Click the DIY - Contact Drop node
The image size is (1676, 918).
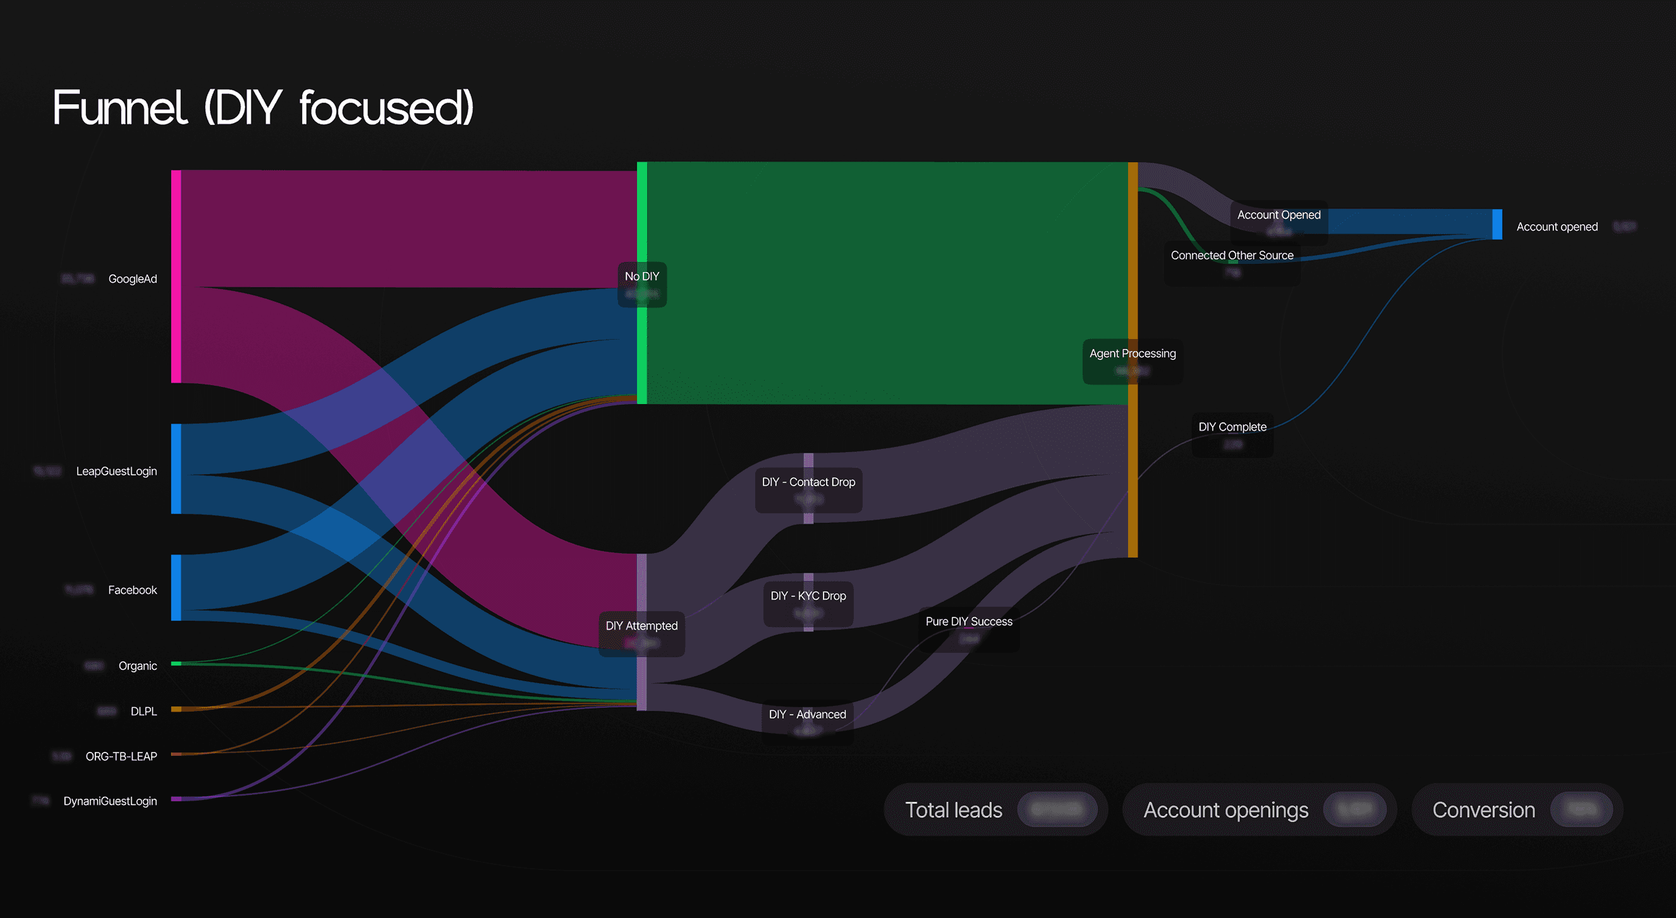809,490
